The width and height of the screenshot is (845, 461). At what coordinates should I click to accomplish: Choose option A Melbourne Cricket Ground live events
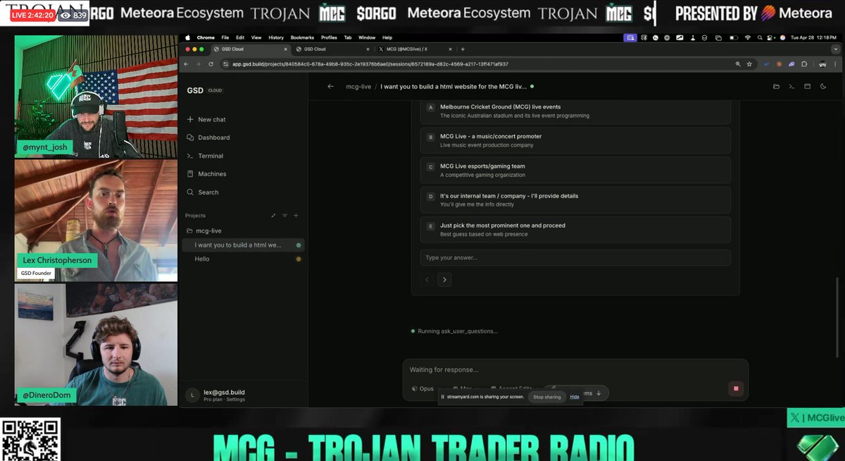(575, 111)
